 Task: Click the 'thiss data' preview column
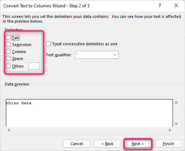click(x=19, y=103)
